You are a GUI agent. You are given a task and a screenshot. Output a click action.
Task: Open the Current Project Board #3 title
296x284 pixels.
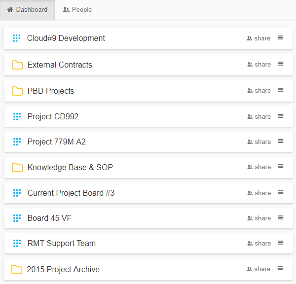point(71,193)
